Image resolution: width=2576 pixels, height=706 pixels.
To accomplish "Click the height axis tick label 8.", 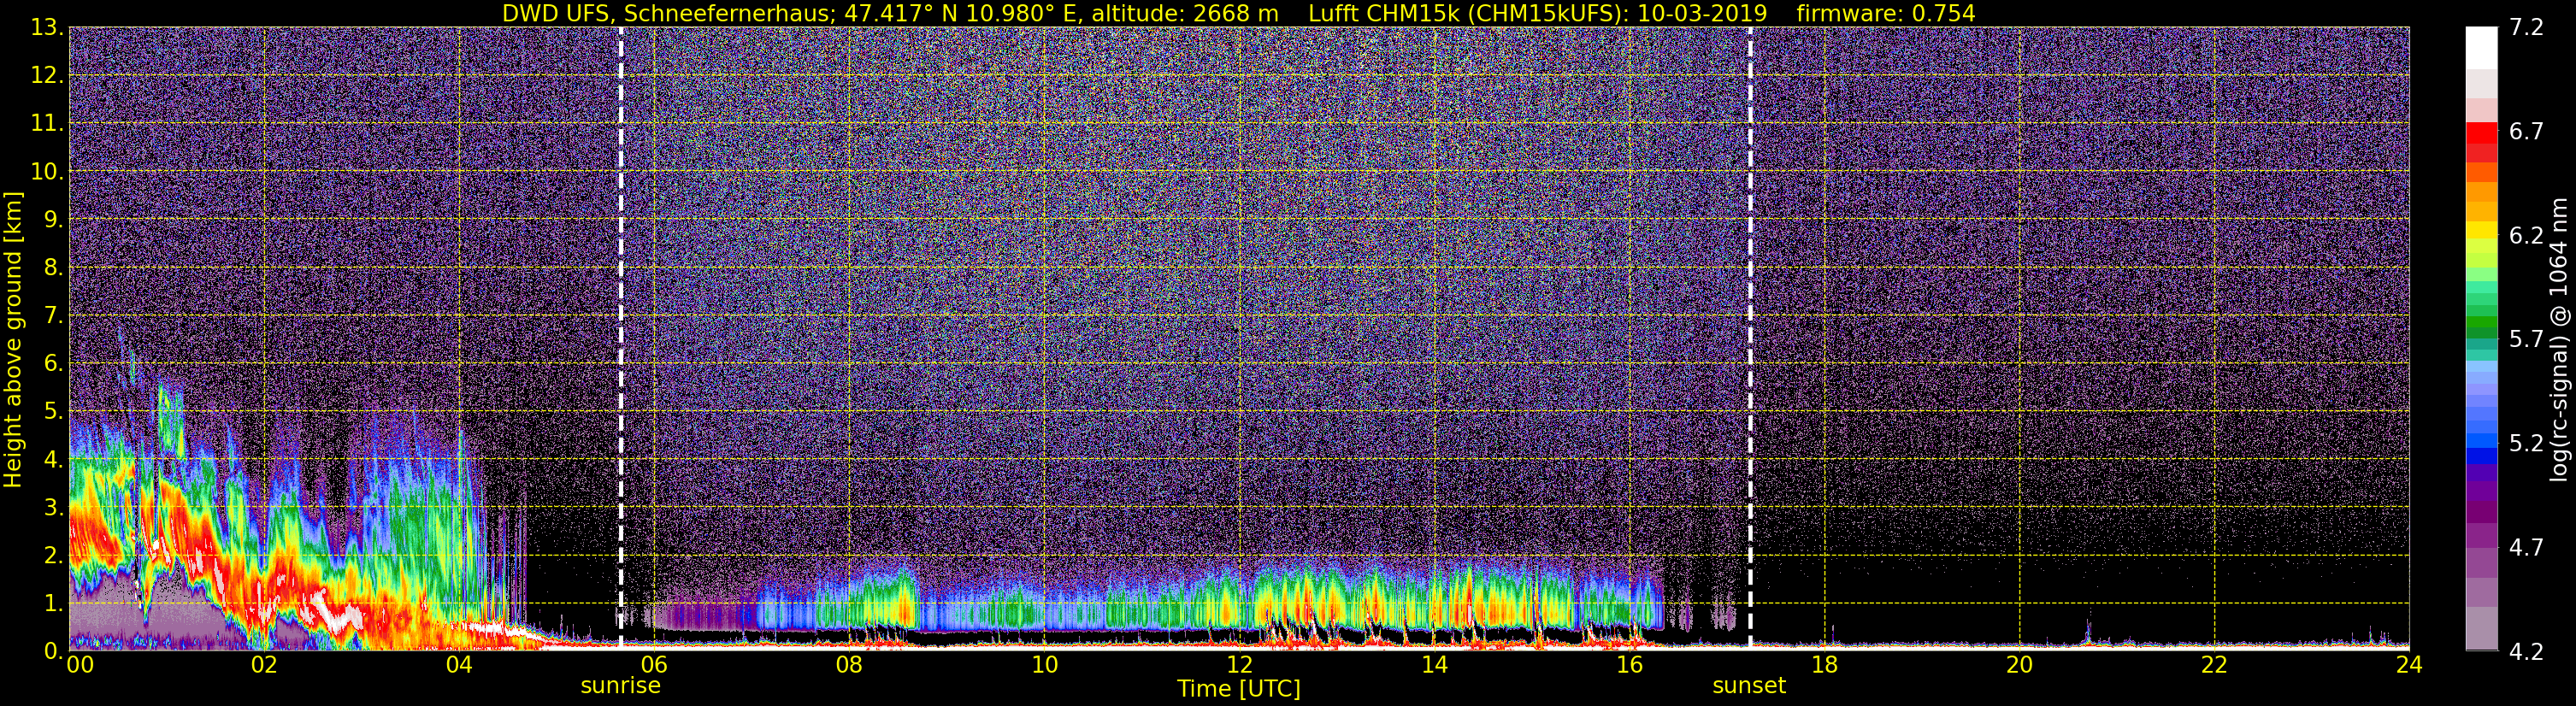I will pyautogui.click(x=54, y=267).
